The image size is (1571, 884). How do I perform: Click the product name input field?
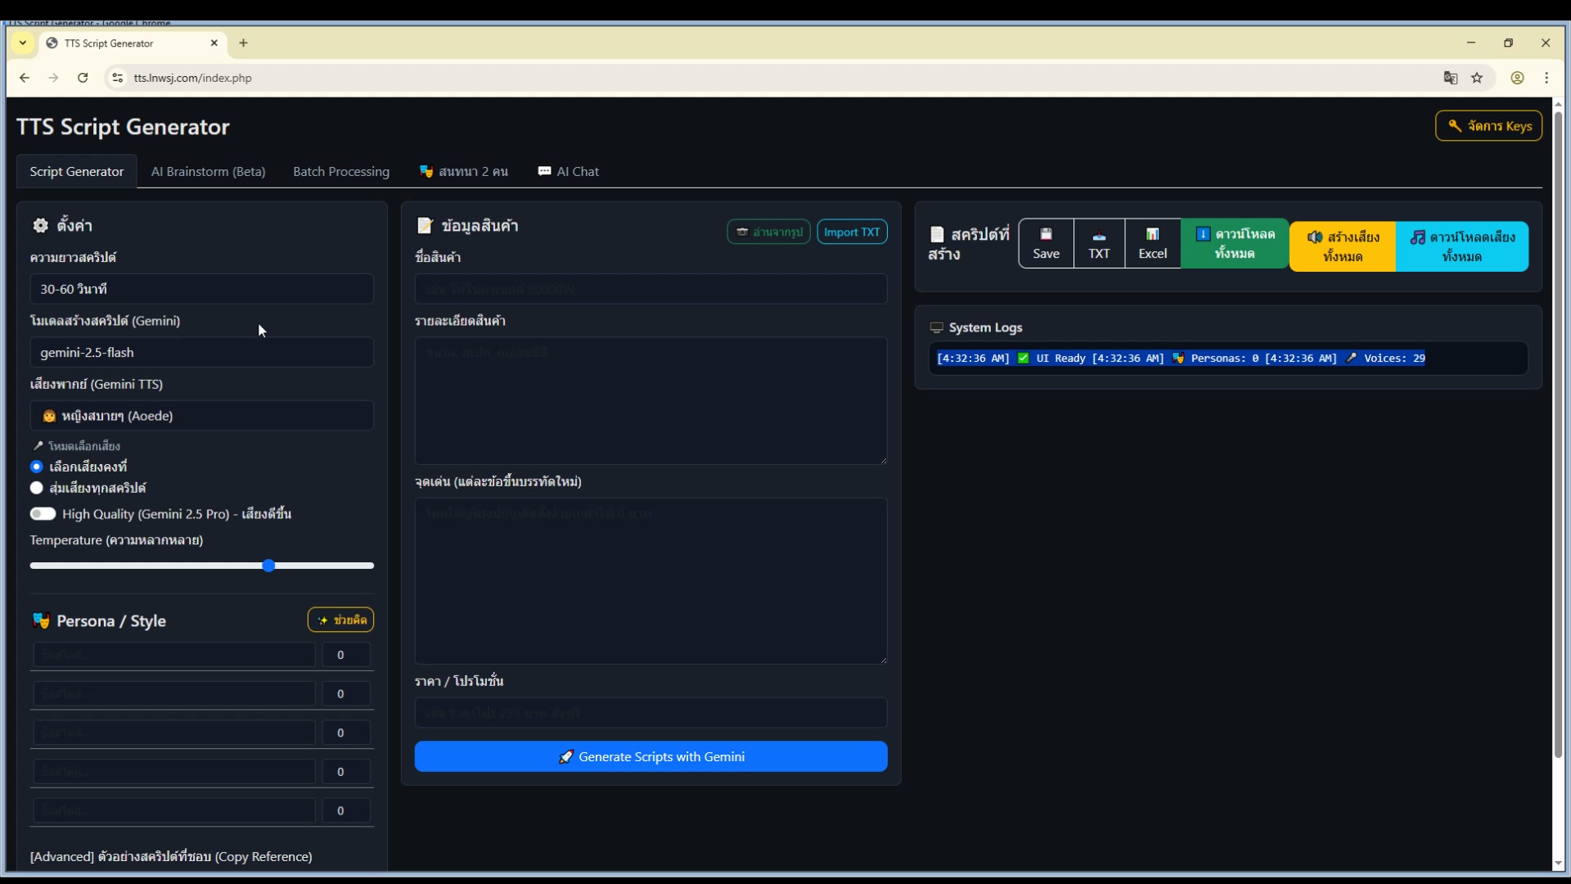pyautogui.click(x=650, y=288)
